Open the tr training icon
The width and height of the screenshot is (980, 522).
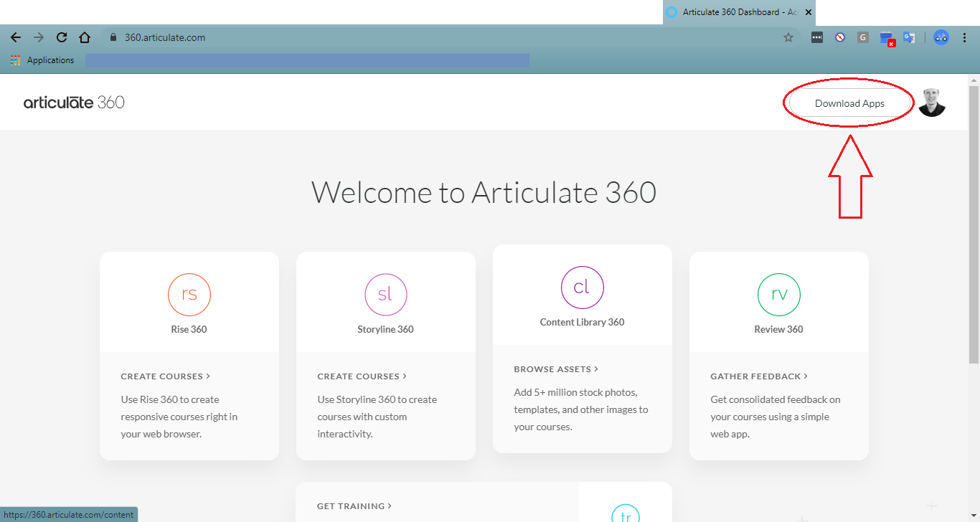626,514
